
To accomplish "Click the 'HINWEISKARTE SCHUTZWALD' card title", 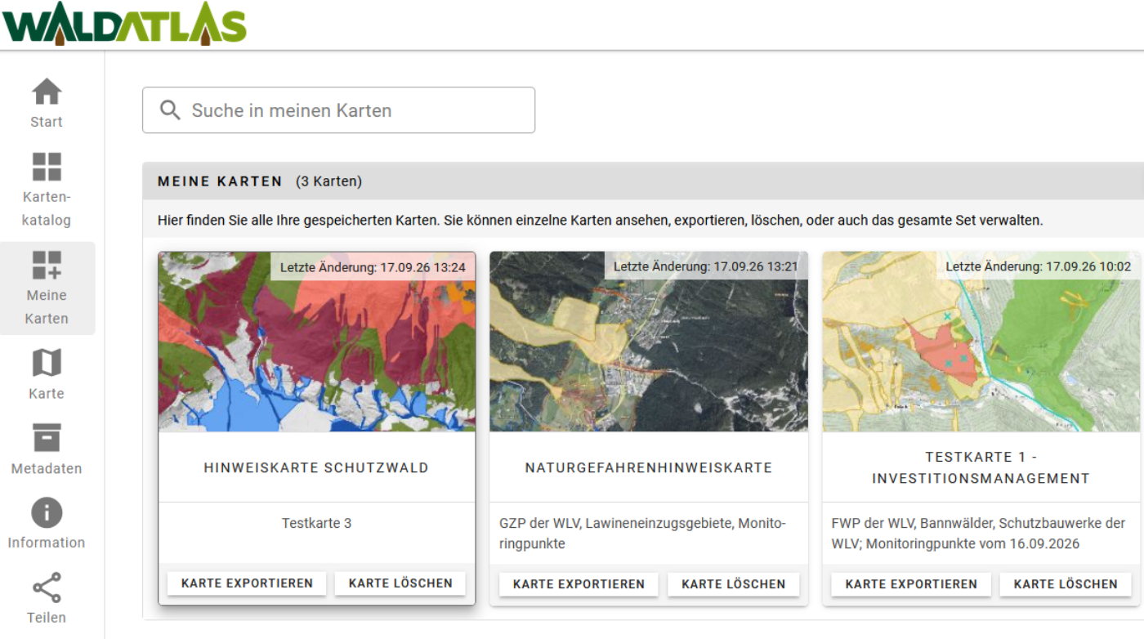I will pos(316,468).
